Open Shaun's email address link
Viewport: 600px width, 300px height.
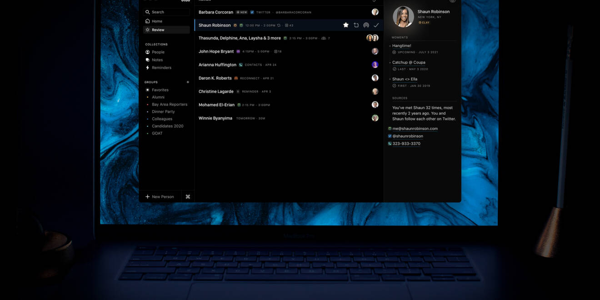click(415, 129)
